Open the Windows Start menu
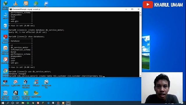 [x=3, y=103]
